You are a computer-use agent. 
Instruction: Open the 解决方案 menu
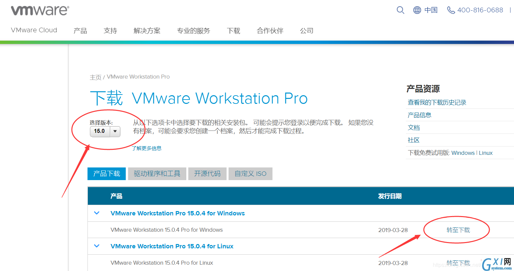(x=147, y=31)
